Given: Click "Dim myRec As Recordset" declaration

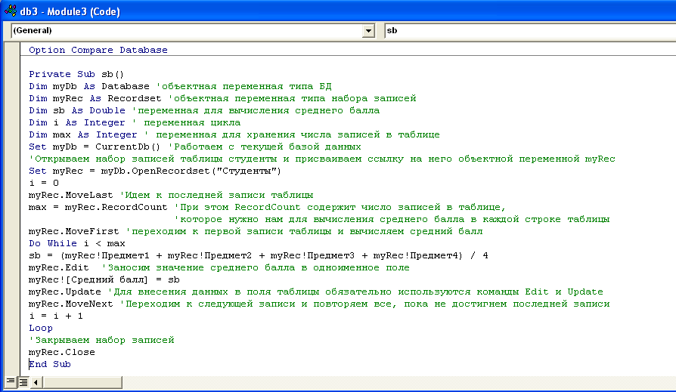Looking at the screenshot, I should [x=95, y=98].
